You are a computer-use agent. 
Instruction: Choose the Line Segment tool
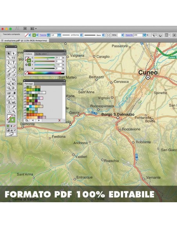click(x=9, y=67)
